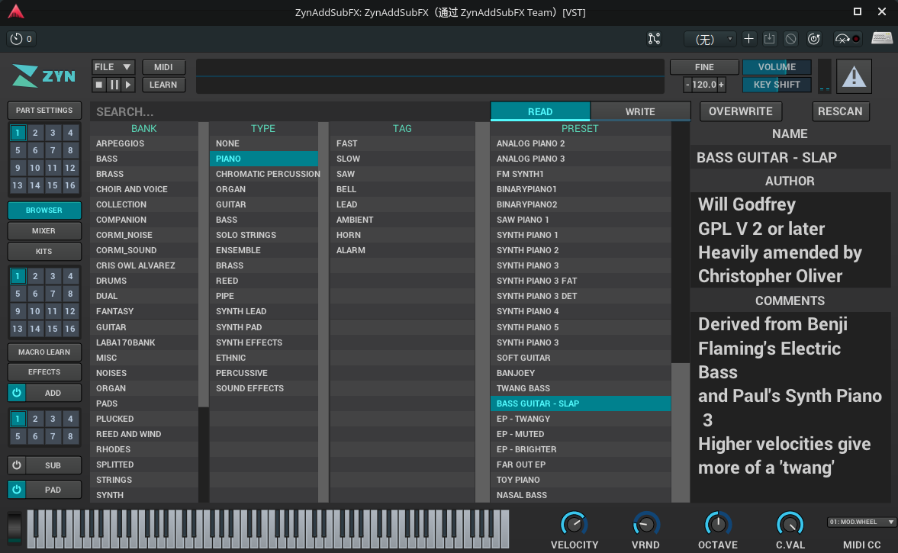Screen dimensions: 898x553
Task: Select effect slot 8 below EFFECTS
Action: point(70,436)
